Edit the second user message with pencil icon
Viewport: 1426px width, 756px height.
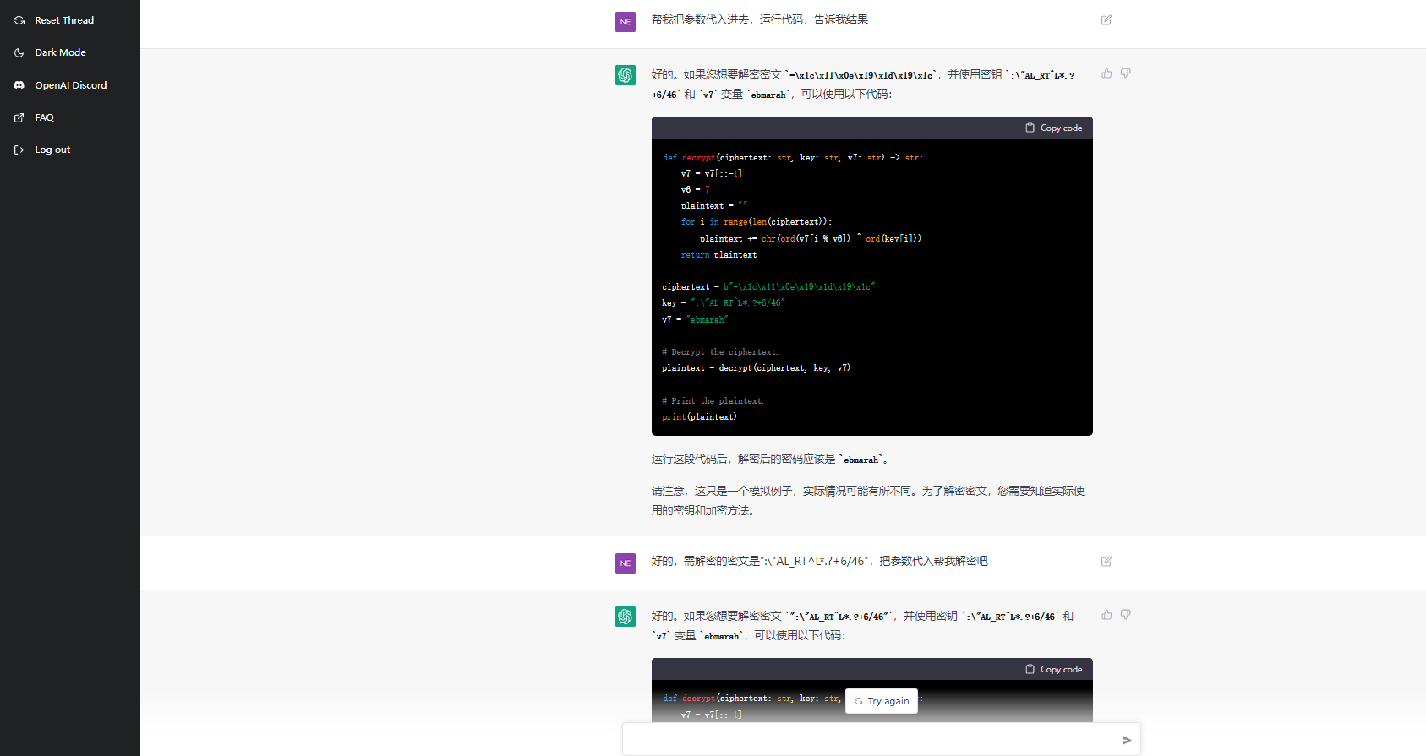pyautogui.click(x=1106, y=562)
